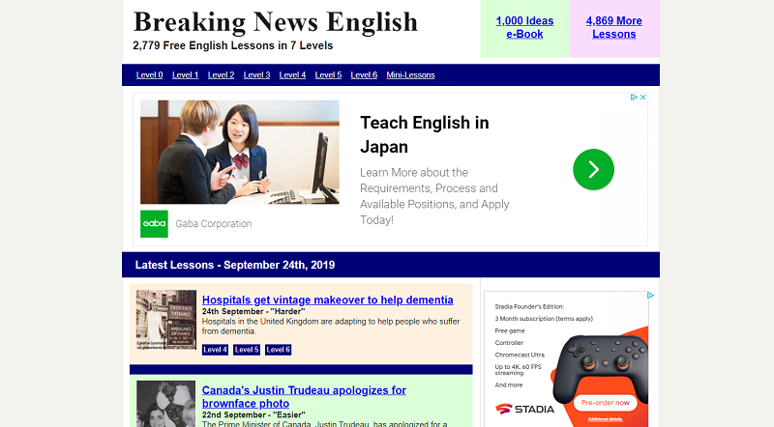Open Mini-Lessons page
The height and width of the screenshot is (427, 774).
tap(410, 75)
